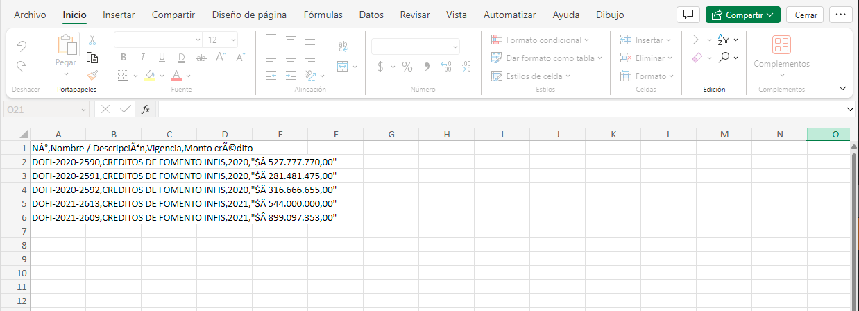Open Dar formato como tabla
859x311 pixels.
point(547,58)
